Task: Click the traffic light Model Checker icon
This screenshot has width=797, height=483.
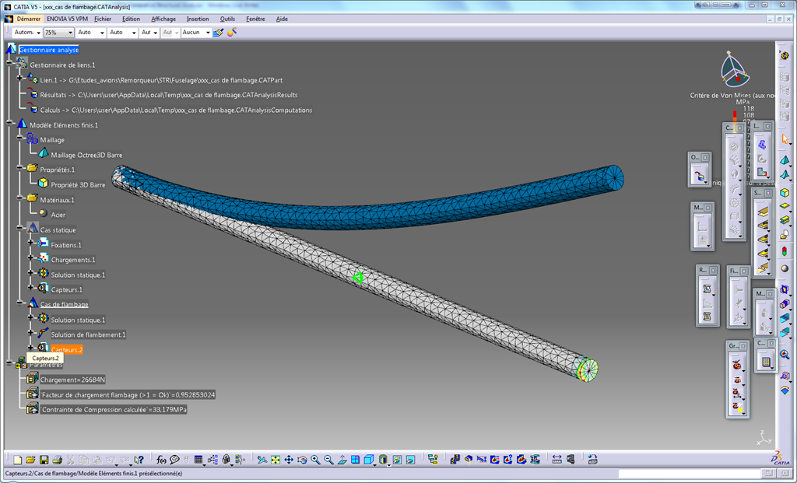Action: click(785, 251)
